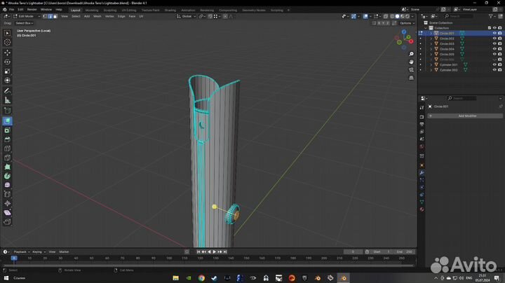Screen dimensions: 505x283
Task: Toggle visibility eye of Circle.004
Action: pos(494,49)
